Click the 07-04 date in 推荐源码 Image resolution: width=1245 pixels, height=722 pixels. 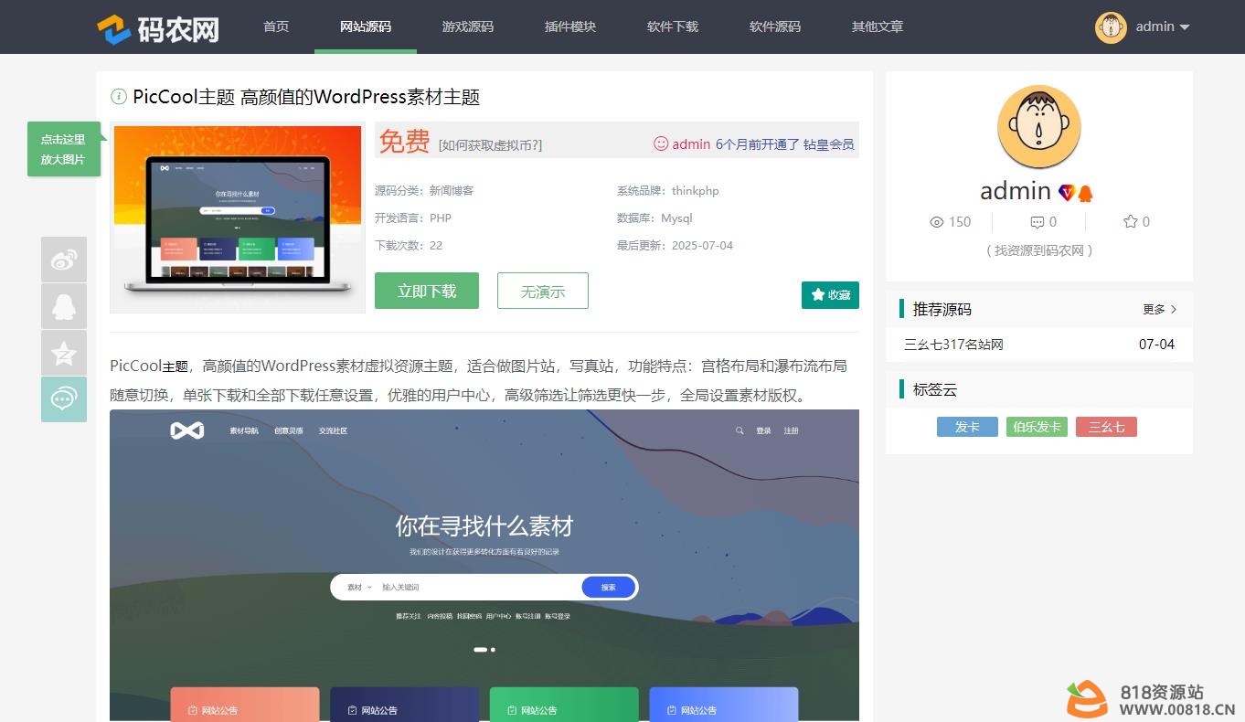(x=1156, y=345)
